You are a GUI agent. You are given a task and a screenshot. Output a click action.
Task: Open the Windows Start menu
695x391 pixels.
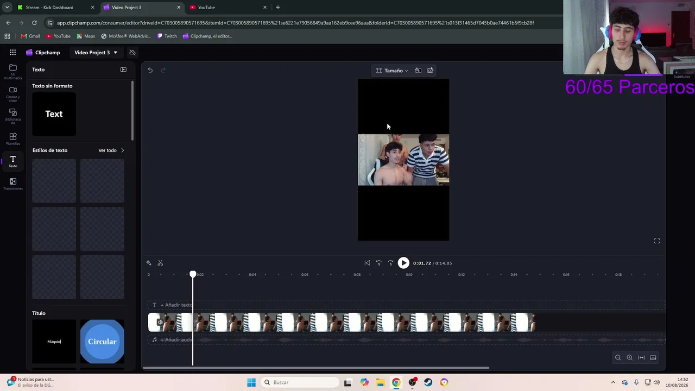pyautogui.click(x=251, y=382)
